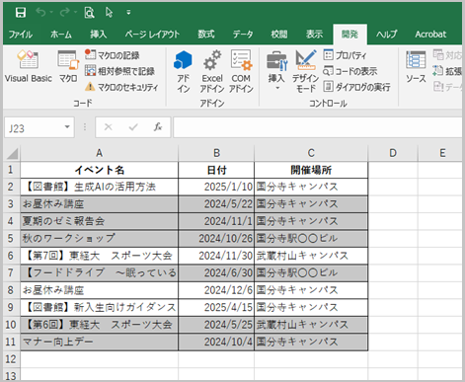Open the print preview icon in the quick access toolbar

click(89, 13)
